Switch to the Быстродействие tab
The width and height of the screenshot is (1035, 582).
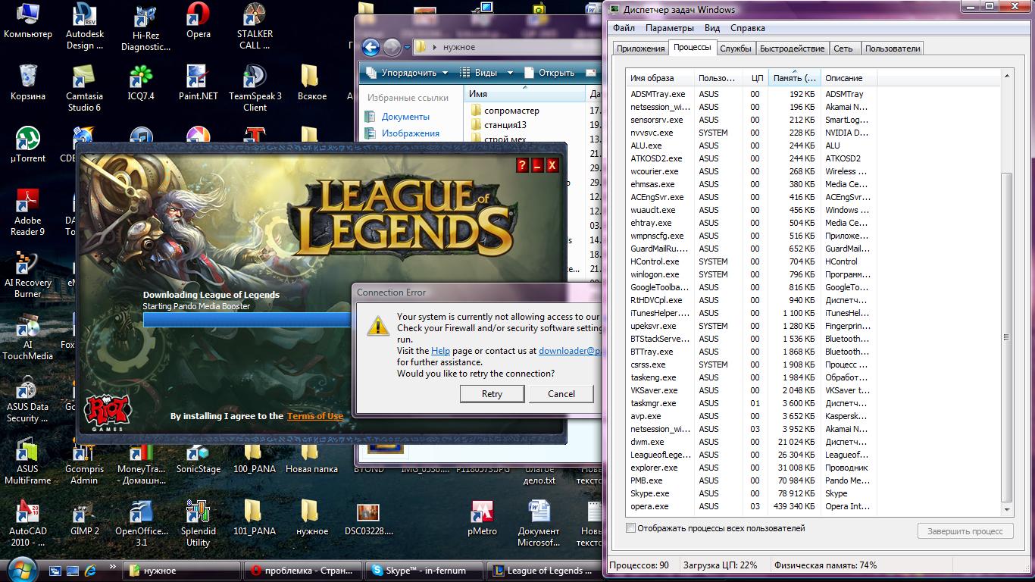[792, 48]
